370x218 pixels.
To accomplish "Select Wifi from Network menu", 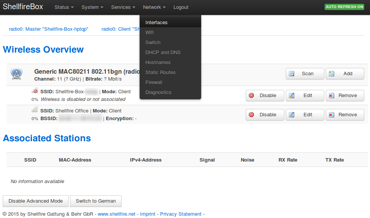I will [170, 33].
